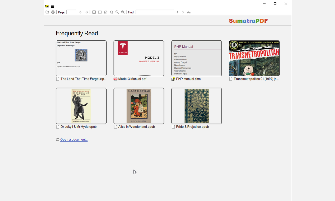Click 'PHP manual.chm' filename
This screenshot has width=335, height=201.
pyautogui.click(x=188, y=79)
